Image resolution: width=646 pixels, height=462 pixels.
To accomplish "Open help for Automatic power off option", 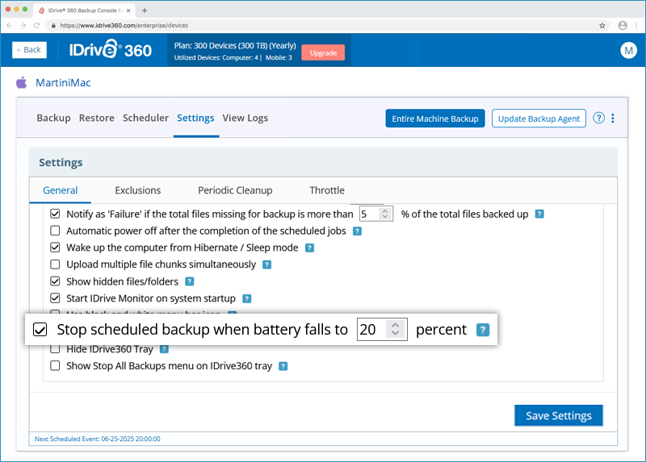I will point(357,231).
